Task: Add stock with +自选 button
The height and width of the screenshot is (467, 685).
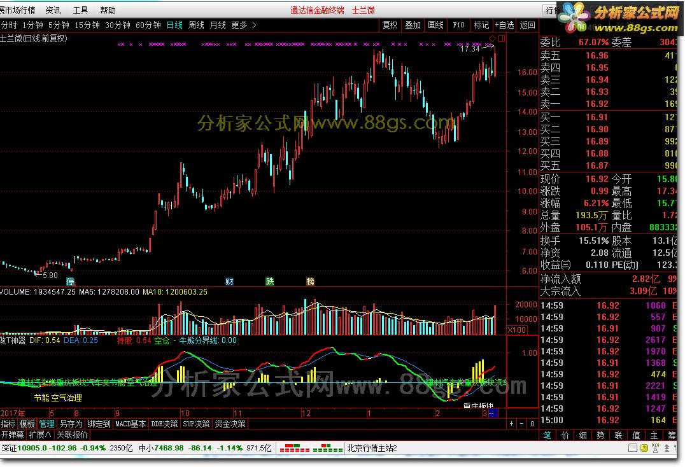Action: pyautogui.click(x=505, y=25)
